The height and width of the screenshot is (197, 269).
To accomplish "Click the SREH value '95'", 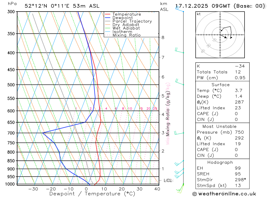I will click(238, 174).
